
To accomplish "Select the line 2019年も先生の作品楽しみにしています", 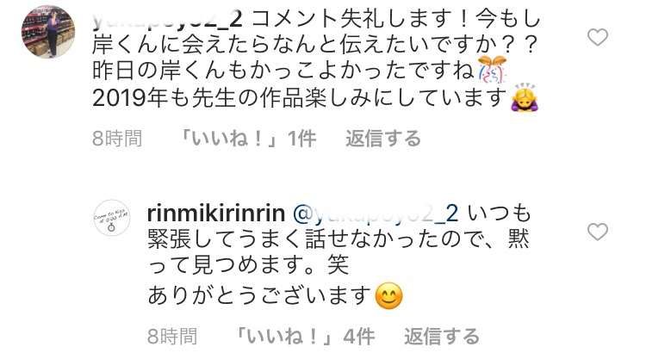I will 300,98.
